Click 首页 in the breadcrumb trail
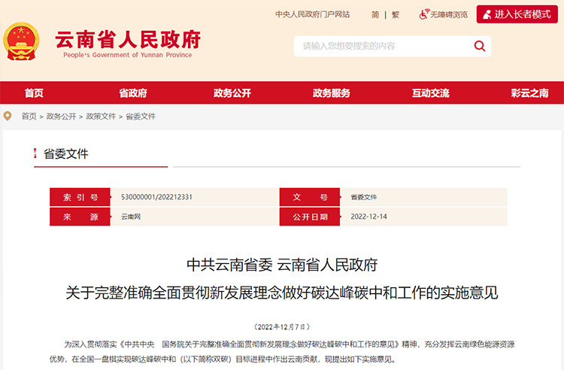The image size is (564, 370). (29, 117)
